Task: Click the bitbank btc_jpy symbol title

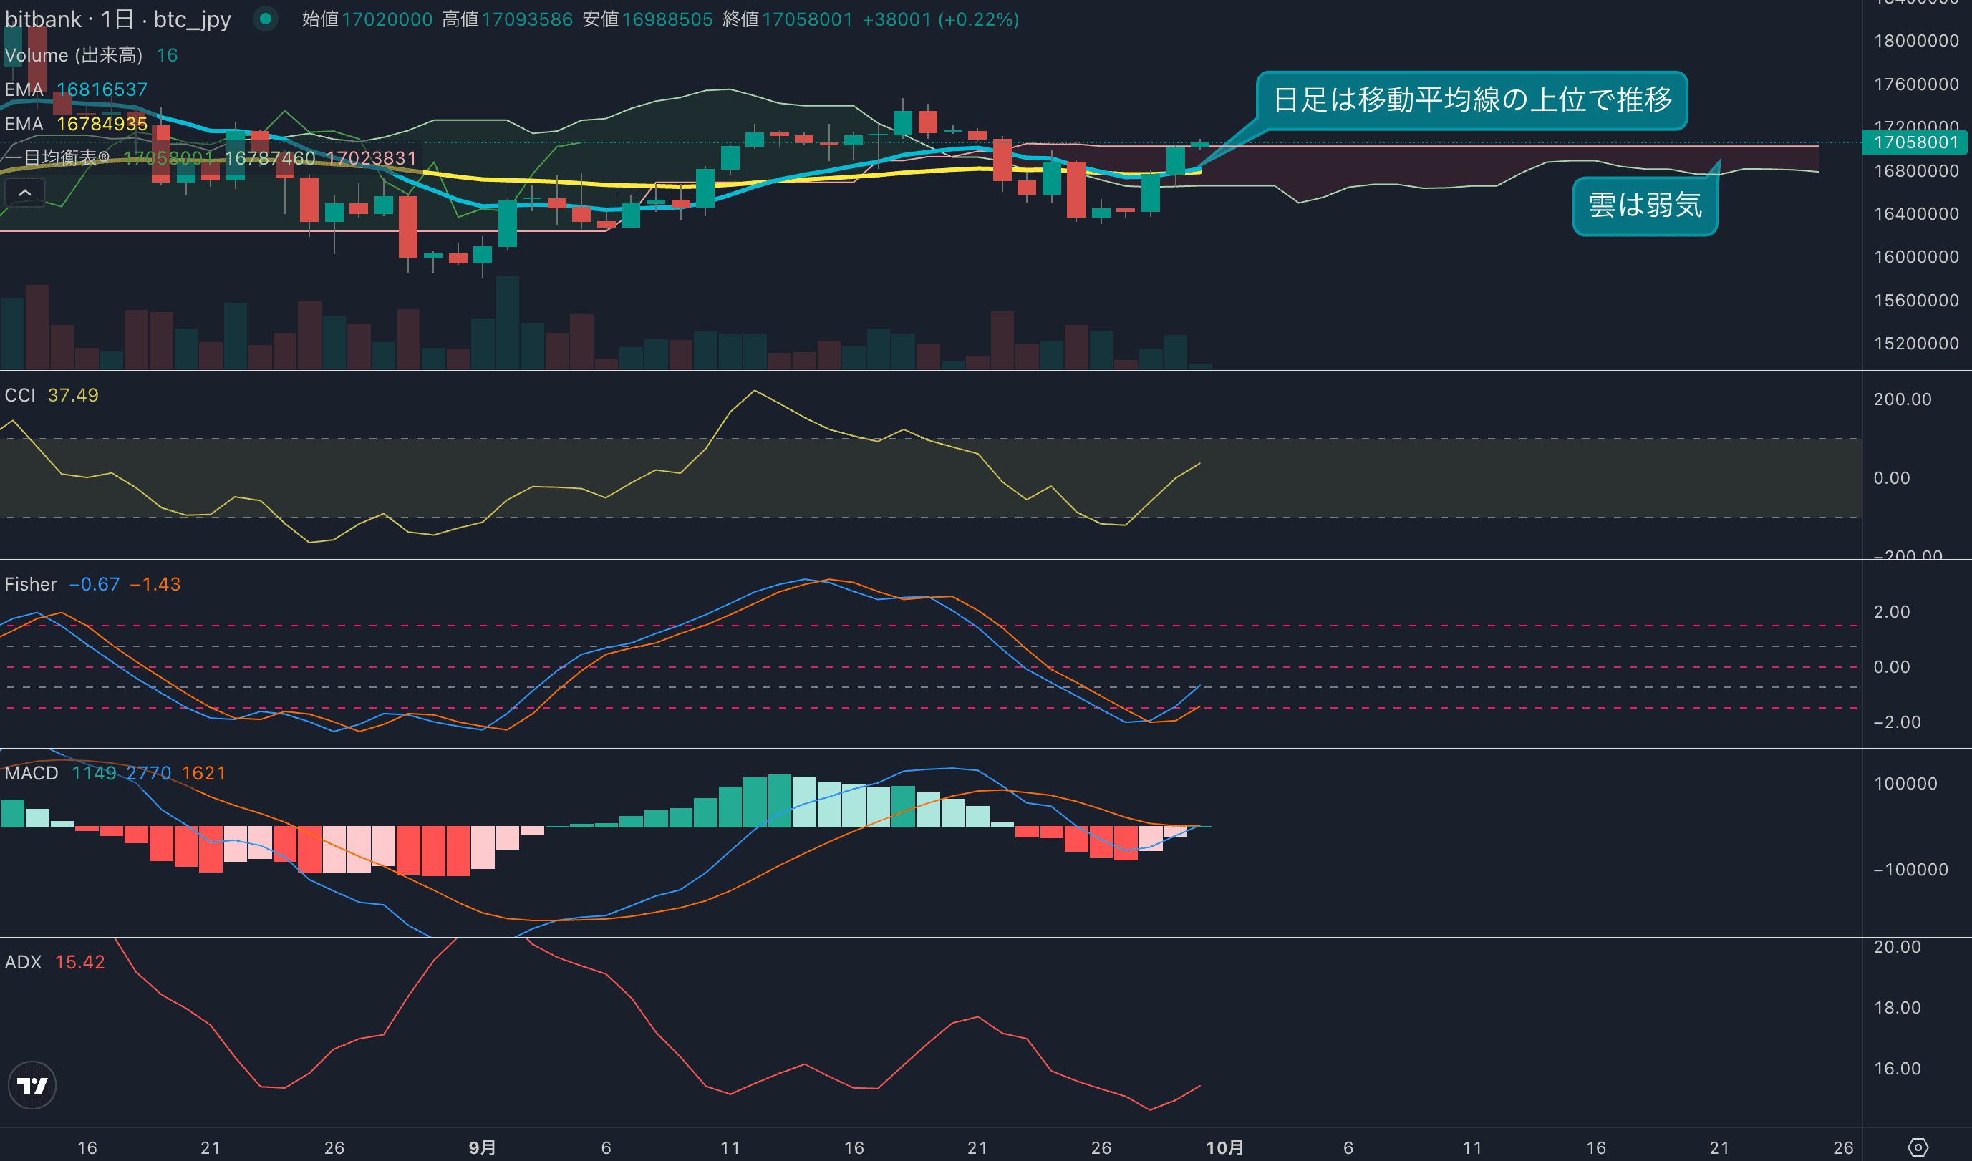Action: 117,19
